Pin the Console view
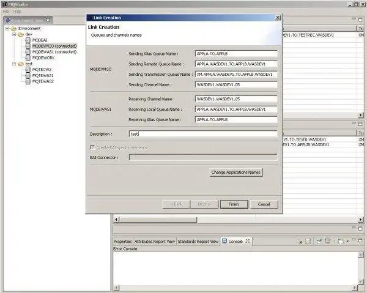The height and width of the screenshot is (293, 367). 319,241
